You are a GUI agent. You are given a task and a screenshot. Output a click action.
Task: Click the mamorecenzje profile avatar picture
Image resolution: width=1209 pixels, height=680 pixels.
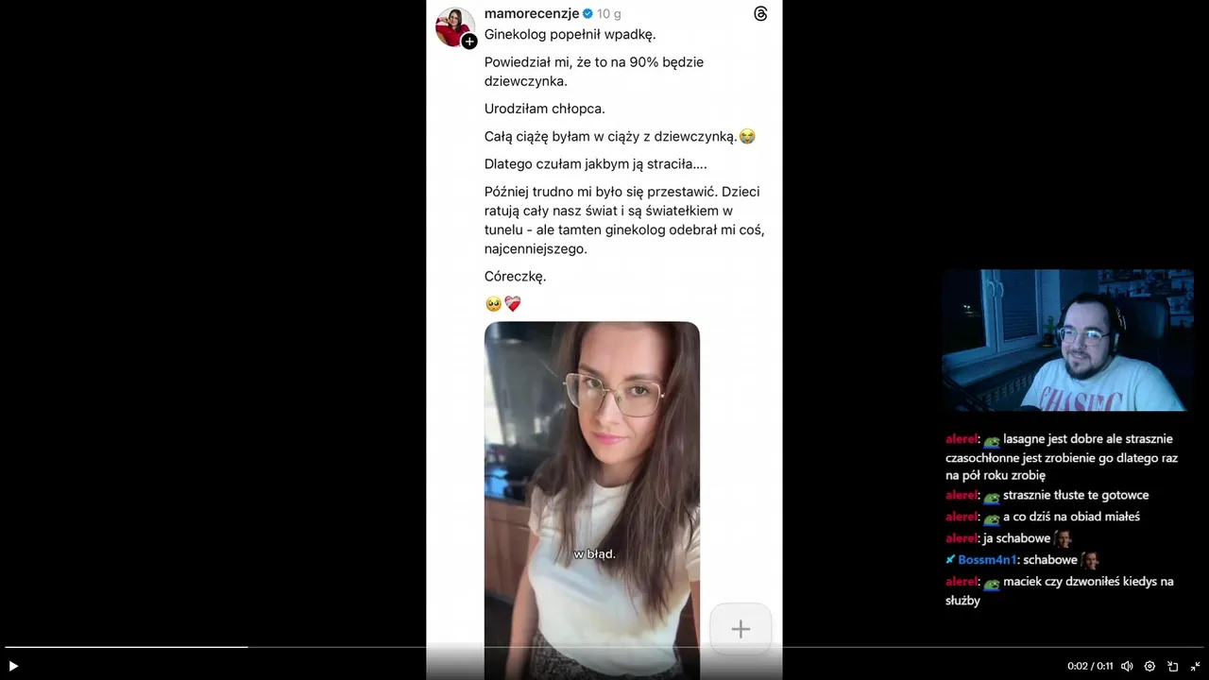click(x=454, y=25)
